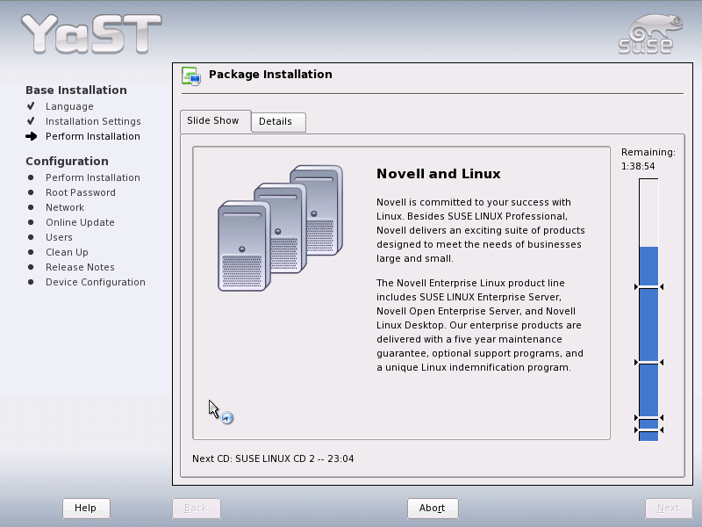
Task: Click the disabled Back button
Action: [x=196, y=509]
